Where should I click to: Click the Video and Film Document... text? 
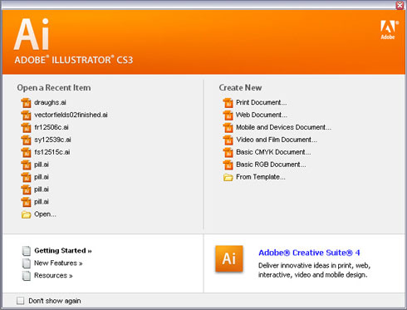coord(277,140)
